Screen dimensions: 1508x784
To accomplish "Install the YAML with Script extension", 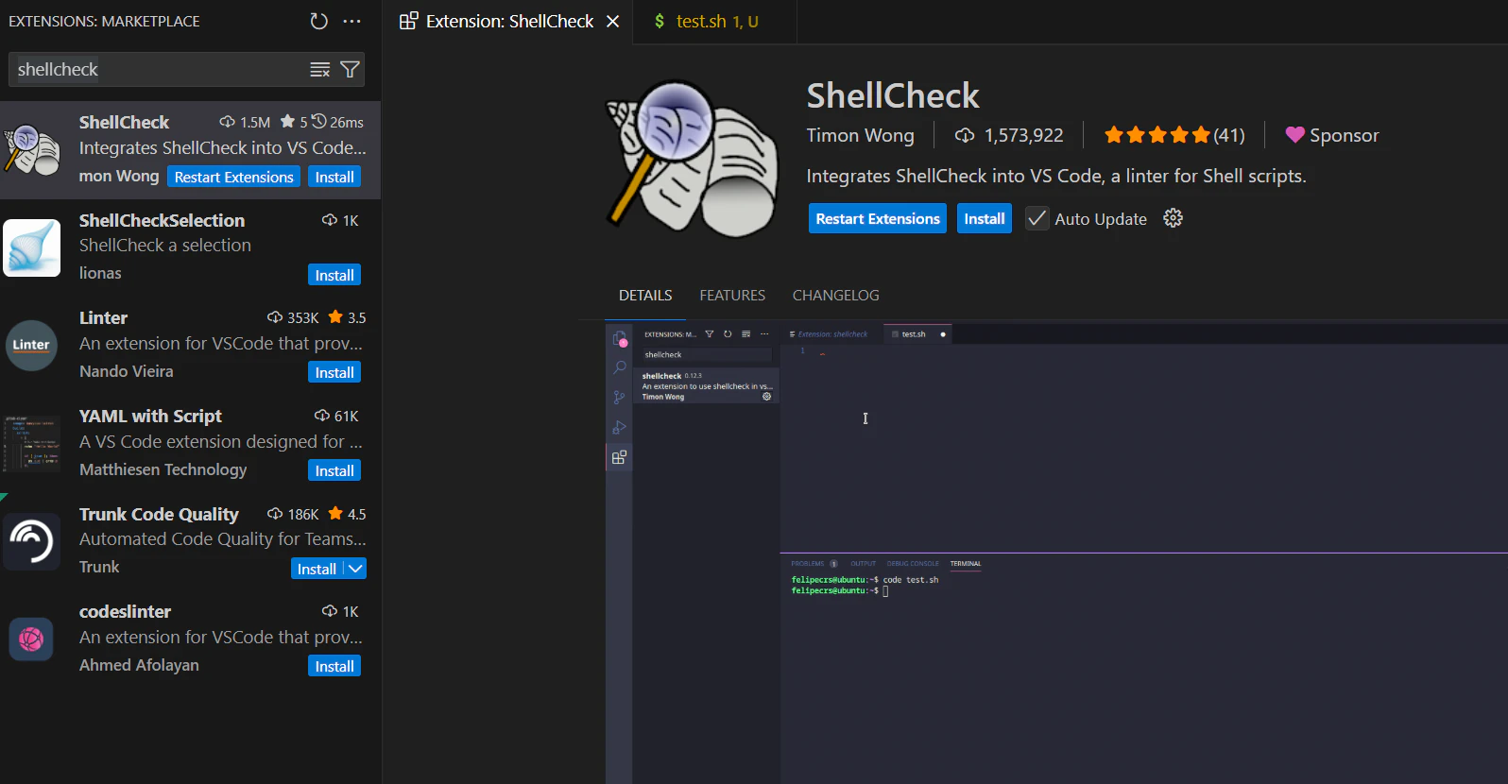I will click(334, 470).
